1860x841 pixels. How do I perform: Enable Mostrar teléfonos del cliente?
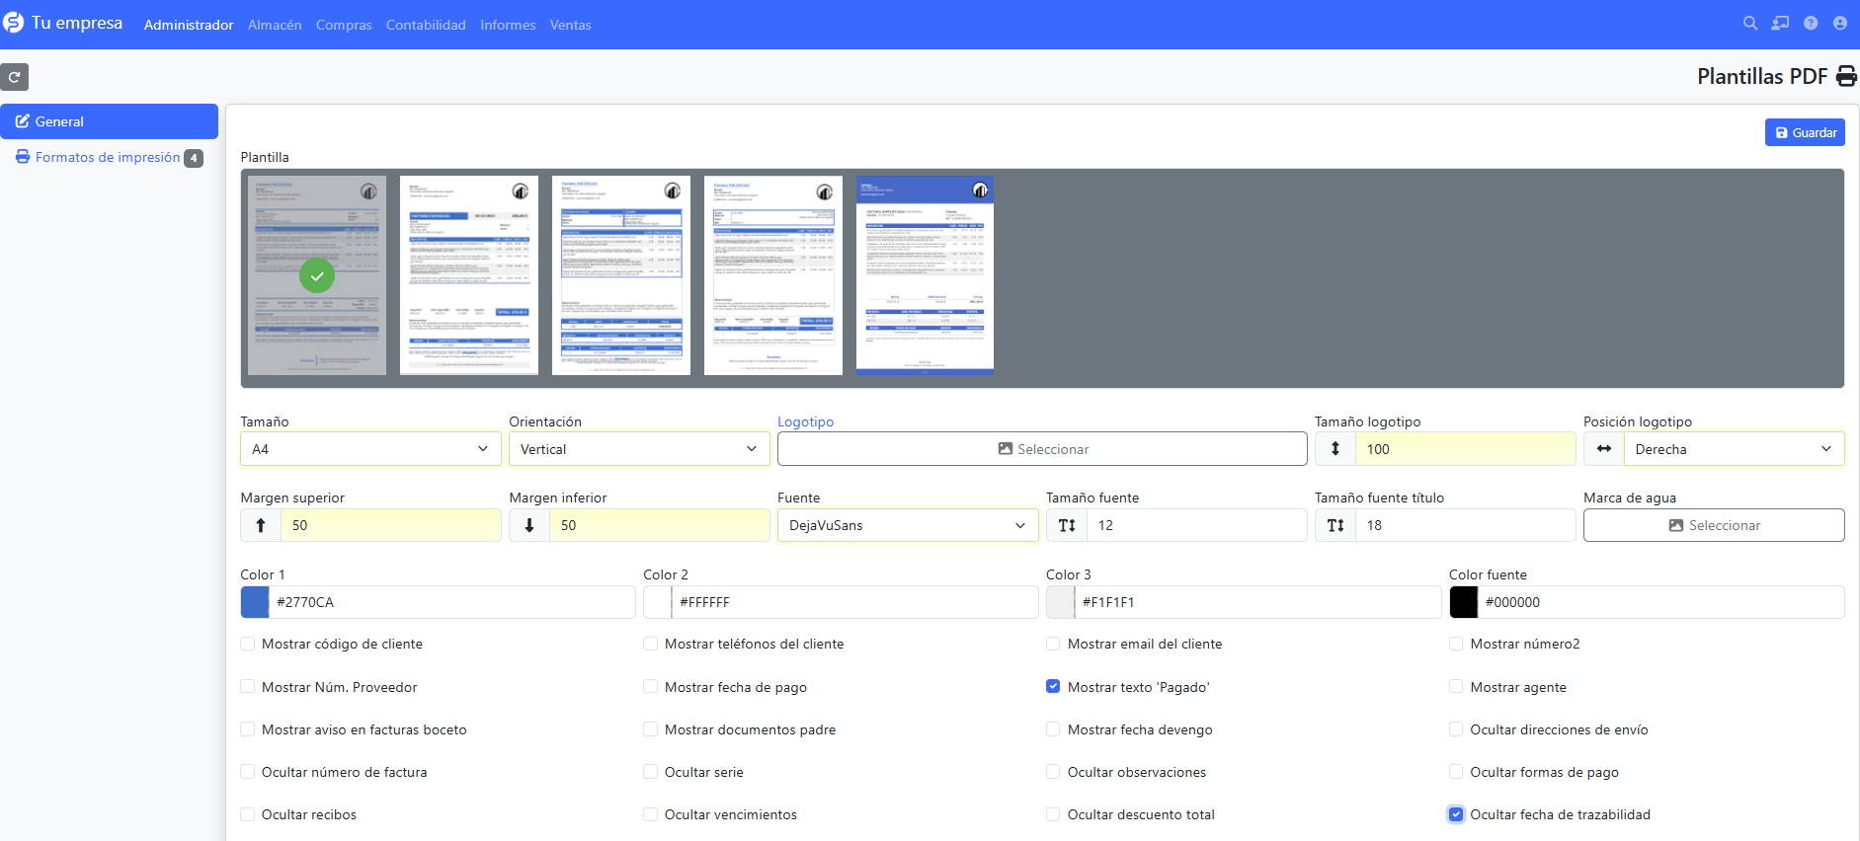click(651, 644)
